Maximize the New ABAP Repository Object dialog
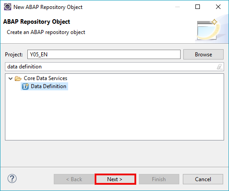The width and height of the screenshot is (229, 191). (198, 7)
